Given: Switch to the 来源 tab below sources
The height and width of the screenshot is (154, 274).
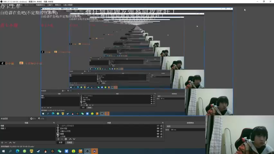Looking at the screenshot, I should (x=61, y=143).
